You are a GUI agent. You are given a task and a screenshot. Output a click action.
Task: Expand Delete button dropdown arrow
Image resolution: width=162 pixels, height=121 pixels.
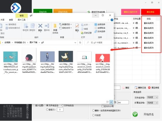click(x=40, y=32)
